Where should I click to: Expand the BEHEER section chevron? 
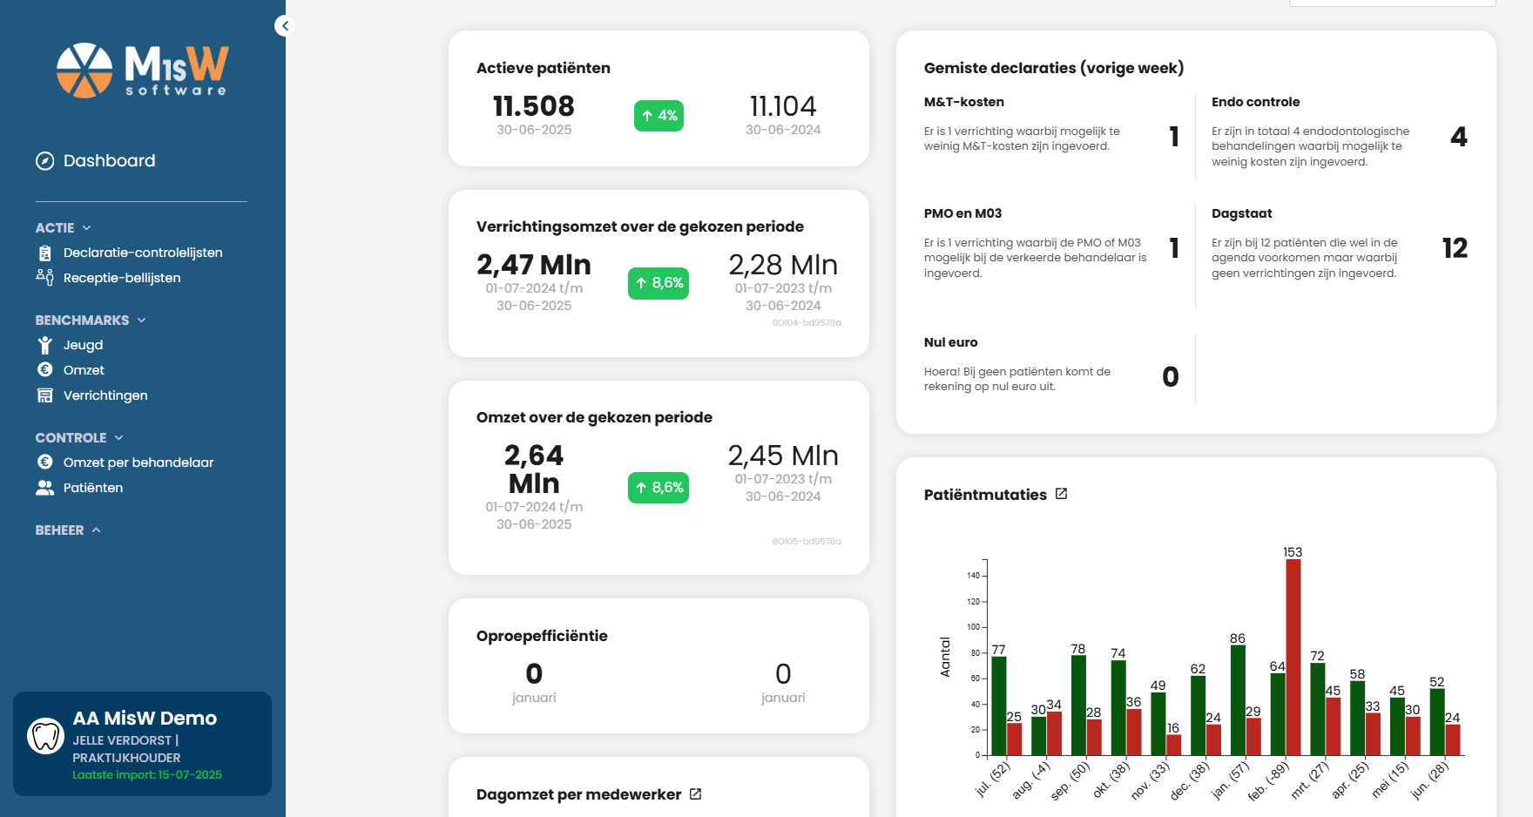[x=96, y=530]
